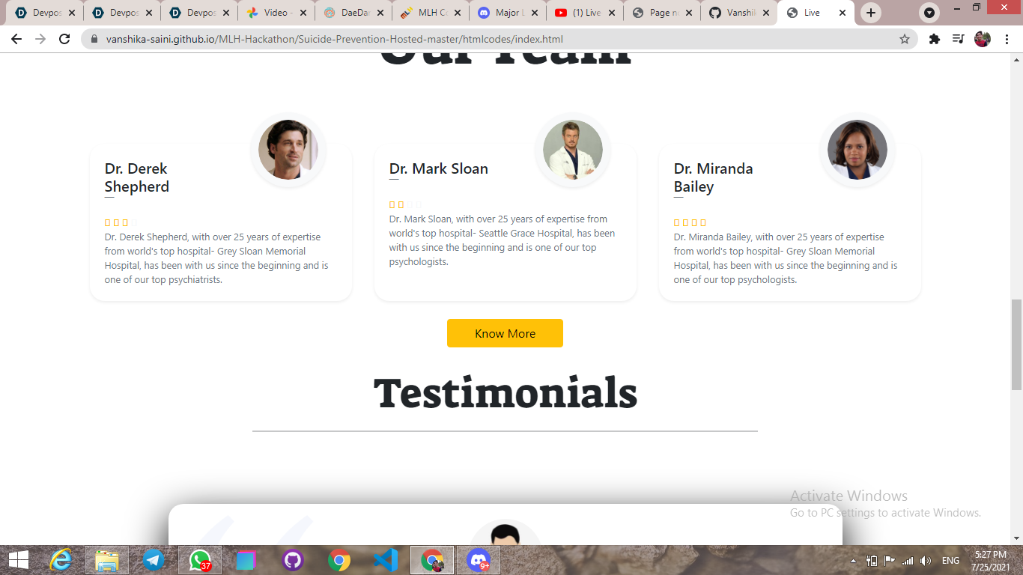Launch the GitHub Desktop taskbar icon
Image resolution: width=1023 pixels, height=575 pixels.
[x=293, y=560]
